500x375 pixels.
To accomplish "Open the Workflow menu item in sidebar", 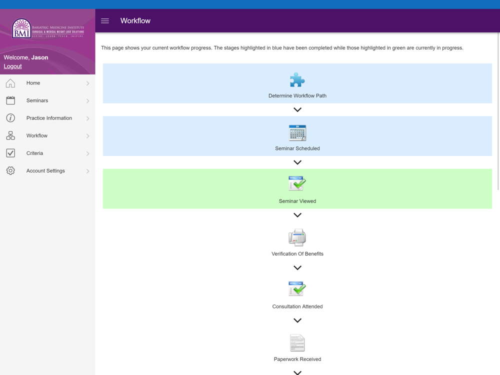I will coord(47,135).
